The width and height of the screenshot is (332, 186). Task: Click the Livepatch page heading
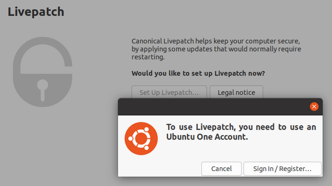pos(36,12)
